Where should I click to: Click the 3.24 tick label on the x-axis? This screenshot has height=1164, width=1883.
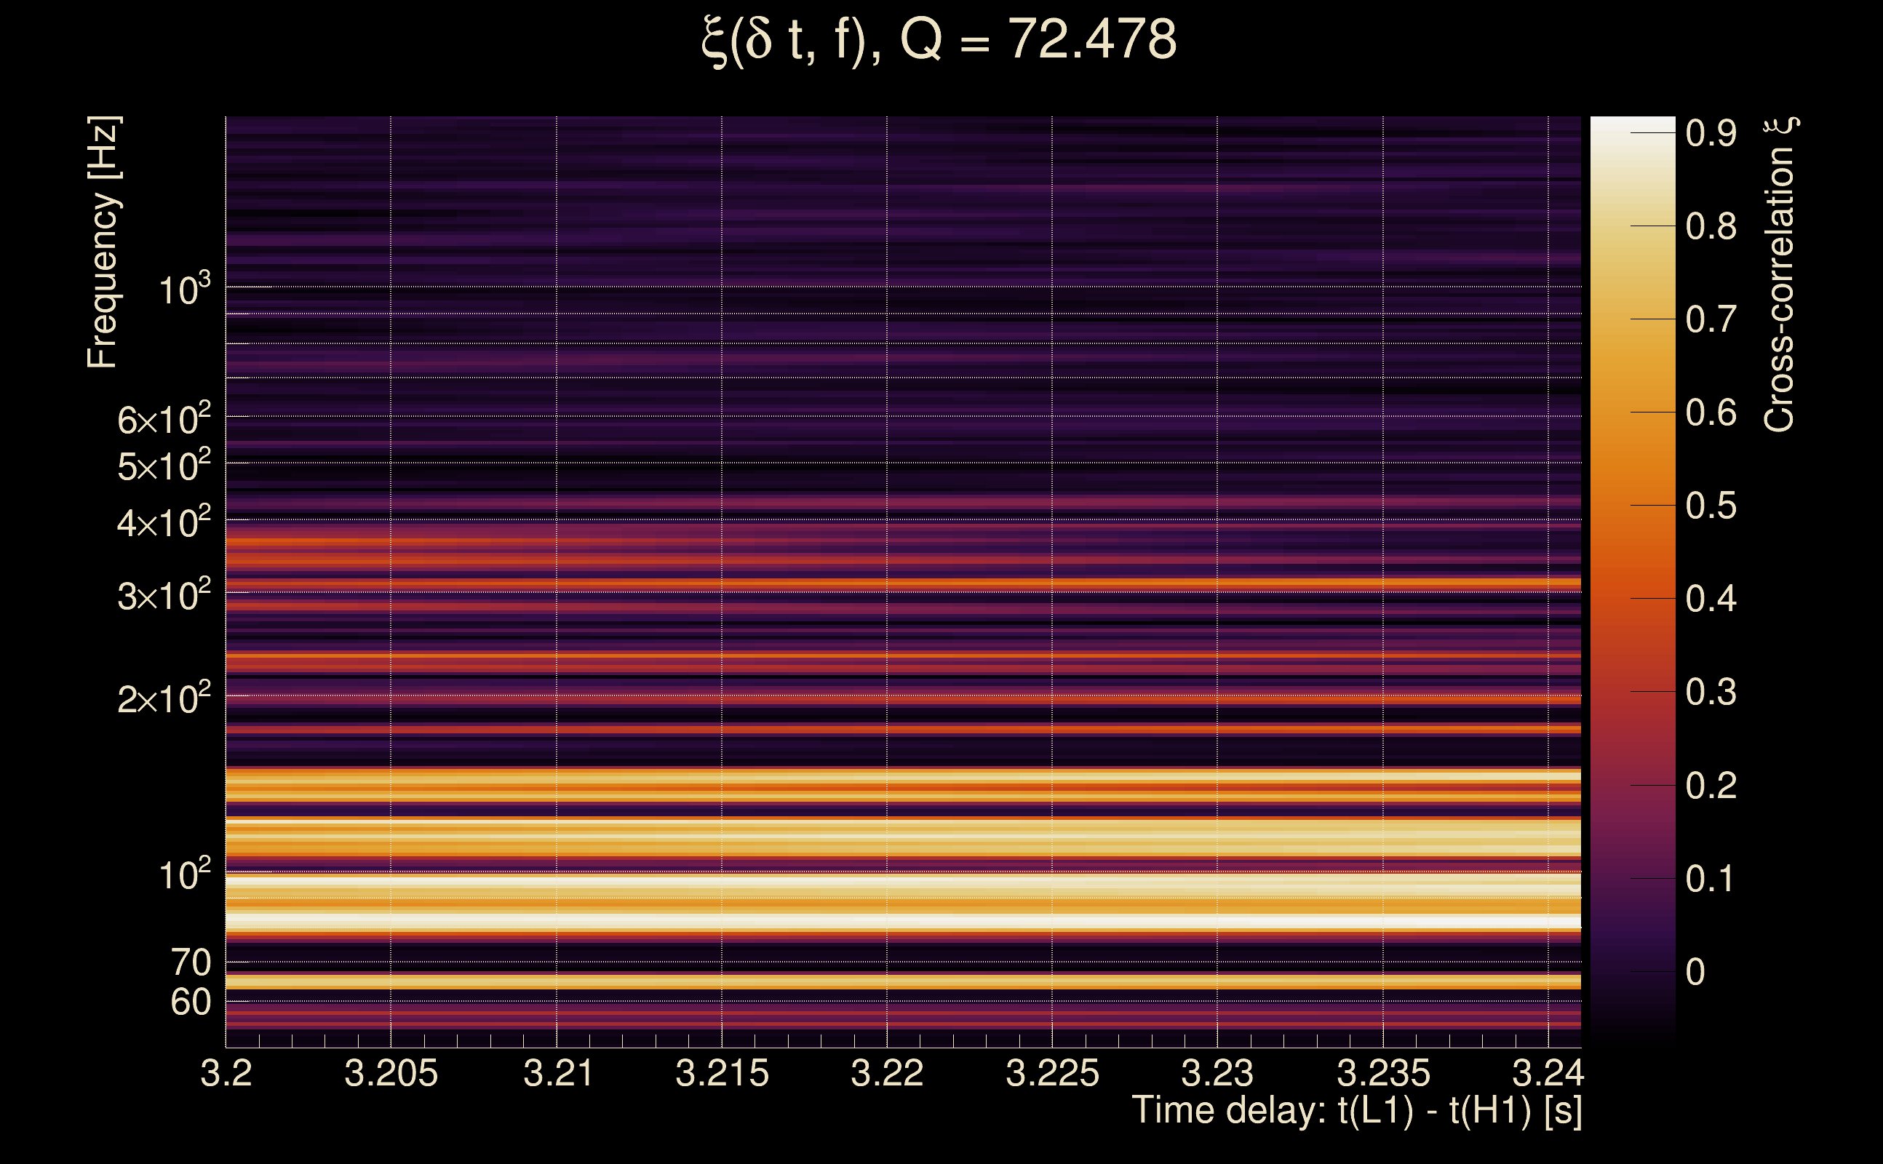pos(1548,1073)
